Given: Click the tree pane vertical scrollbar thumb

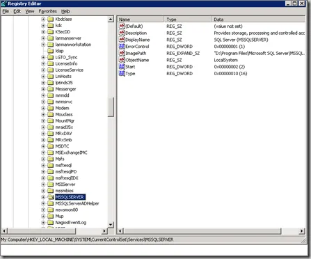Looking at the screenshot, I should 111,107.
